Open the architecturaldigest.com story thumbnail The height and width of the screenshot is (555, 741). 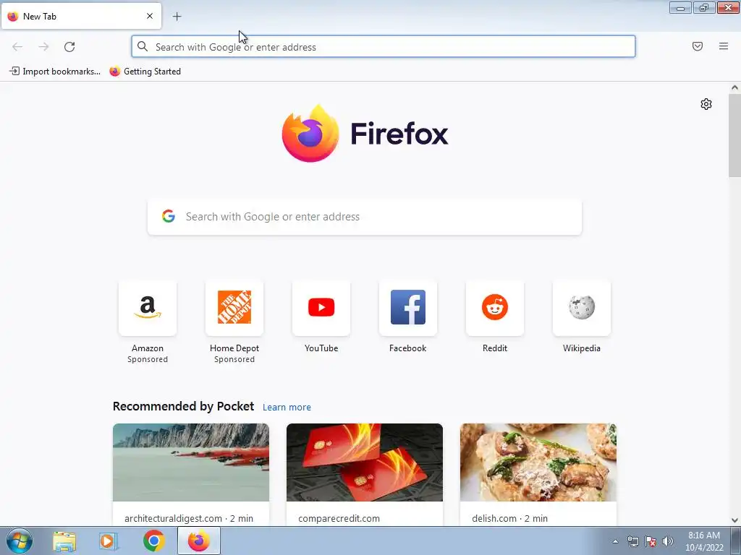[191, 462]
